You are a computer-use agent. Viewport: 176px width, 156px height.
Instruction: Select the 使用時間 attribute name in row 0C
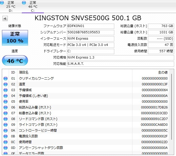pyautogui.click(x=25, y=142)
